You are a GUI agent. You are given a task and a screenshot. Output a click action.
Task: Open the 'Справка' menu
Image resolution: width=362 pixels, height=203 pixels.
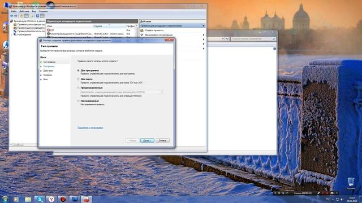coord(43,11)
